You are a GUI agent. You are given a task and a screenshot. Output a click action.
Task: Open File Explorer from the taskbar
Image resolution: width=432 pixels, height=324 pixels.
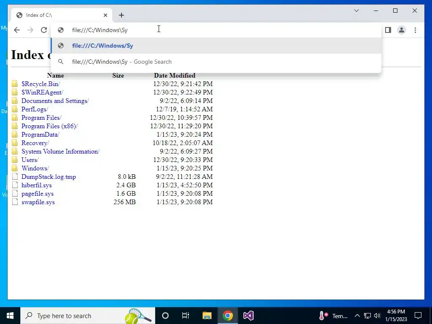[x=207, y=316]
